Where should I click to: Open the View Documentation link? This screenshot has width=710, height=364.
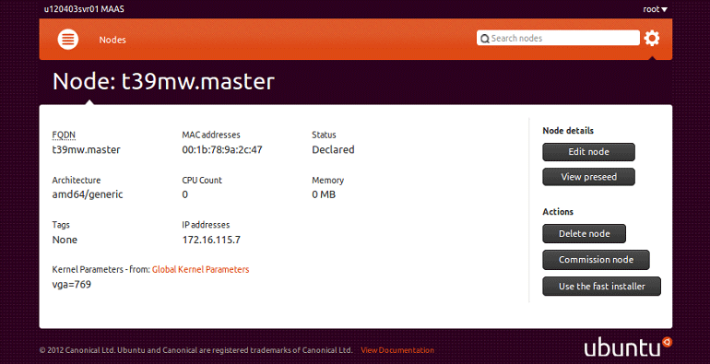397,350
